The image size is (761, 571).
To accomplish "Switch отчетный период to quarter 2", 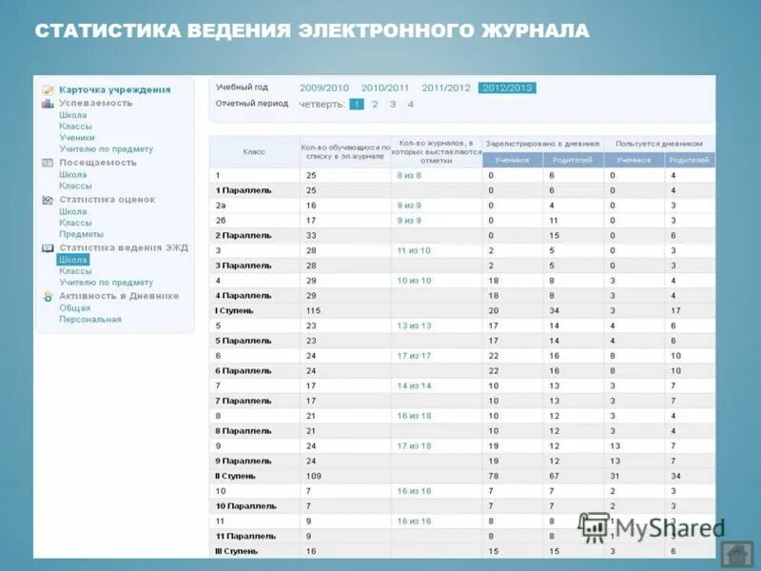I will pos(375,105).
